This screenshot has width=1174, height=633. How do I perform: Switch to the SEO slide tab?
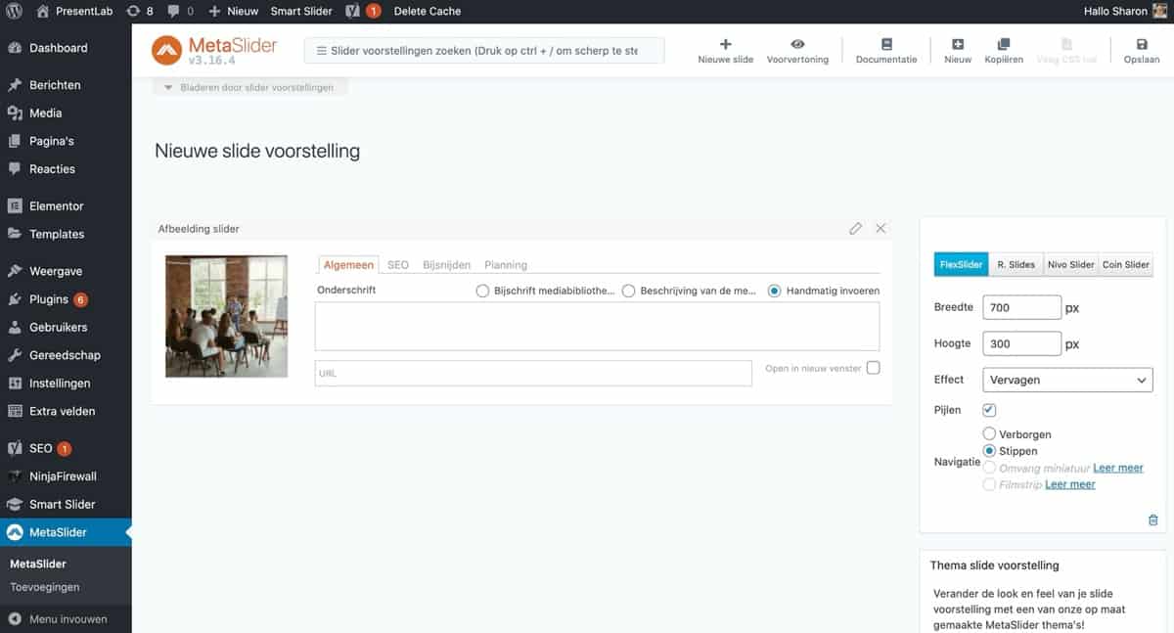pos(397,264)
